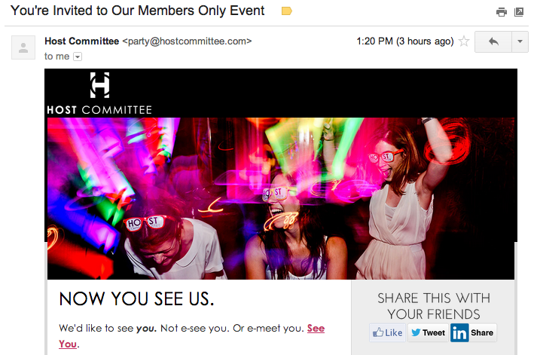Viewport: 537px width, 355px height.
Task: Click the Host Committee H logo
Action: (x=99, y=85)
